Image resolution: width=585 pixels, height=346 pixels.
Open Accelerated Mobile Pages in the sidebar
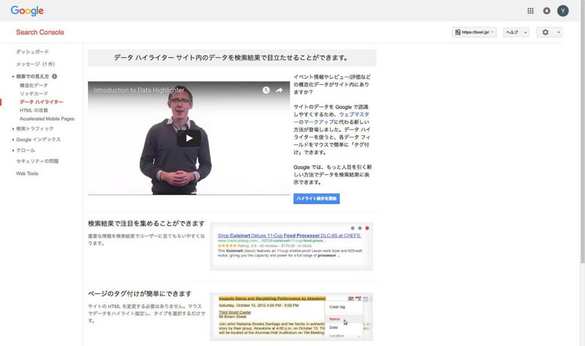47,119
